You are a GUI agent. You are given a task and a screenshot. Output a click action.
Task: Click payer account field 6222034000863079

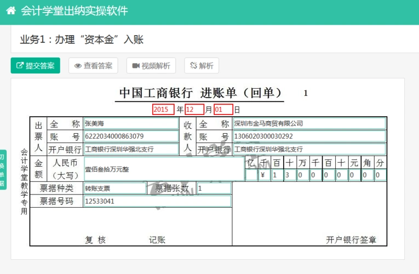click(131, 136)
